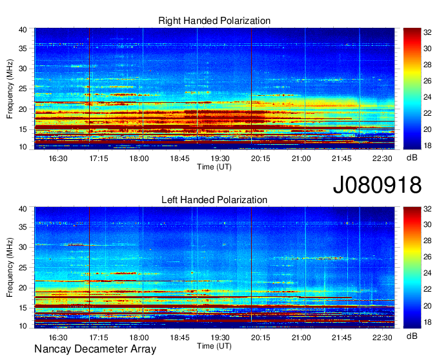Click the 20:15 tick on the Left Handed plot
Viewport: 439px width, 357px height.
pyautogui.click(x=261, y=338)
